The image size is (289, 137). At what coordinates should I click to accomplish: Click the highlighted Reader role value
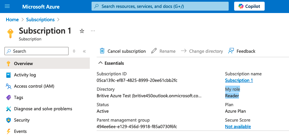tap(232, 96)
